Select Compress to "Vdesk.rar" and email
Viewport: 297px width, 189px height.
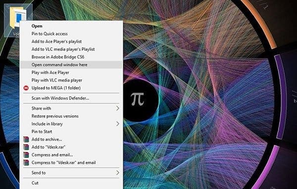click(71, 163)
